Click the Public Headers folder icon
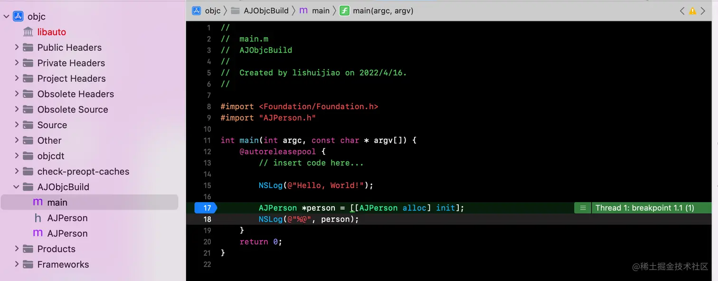 [28, 47]
